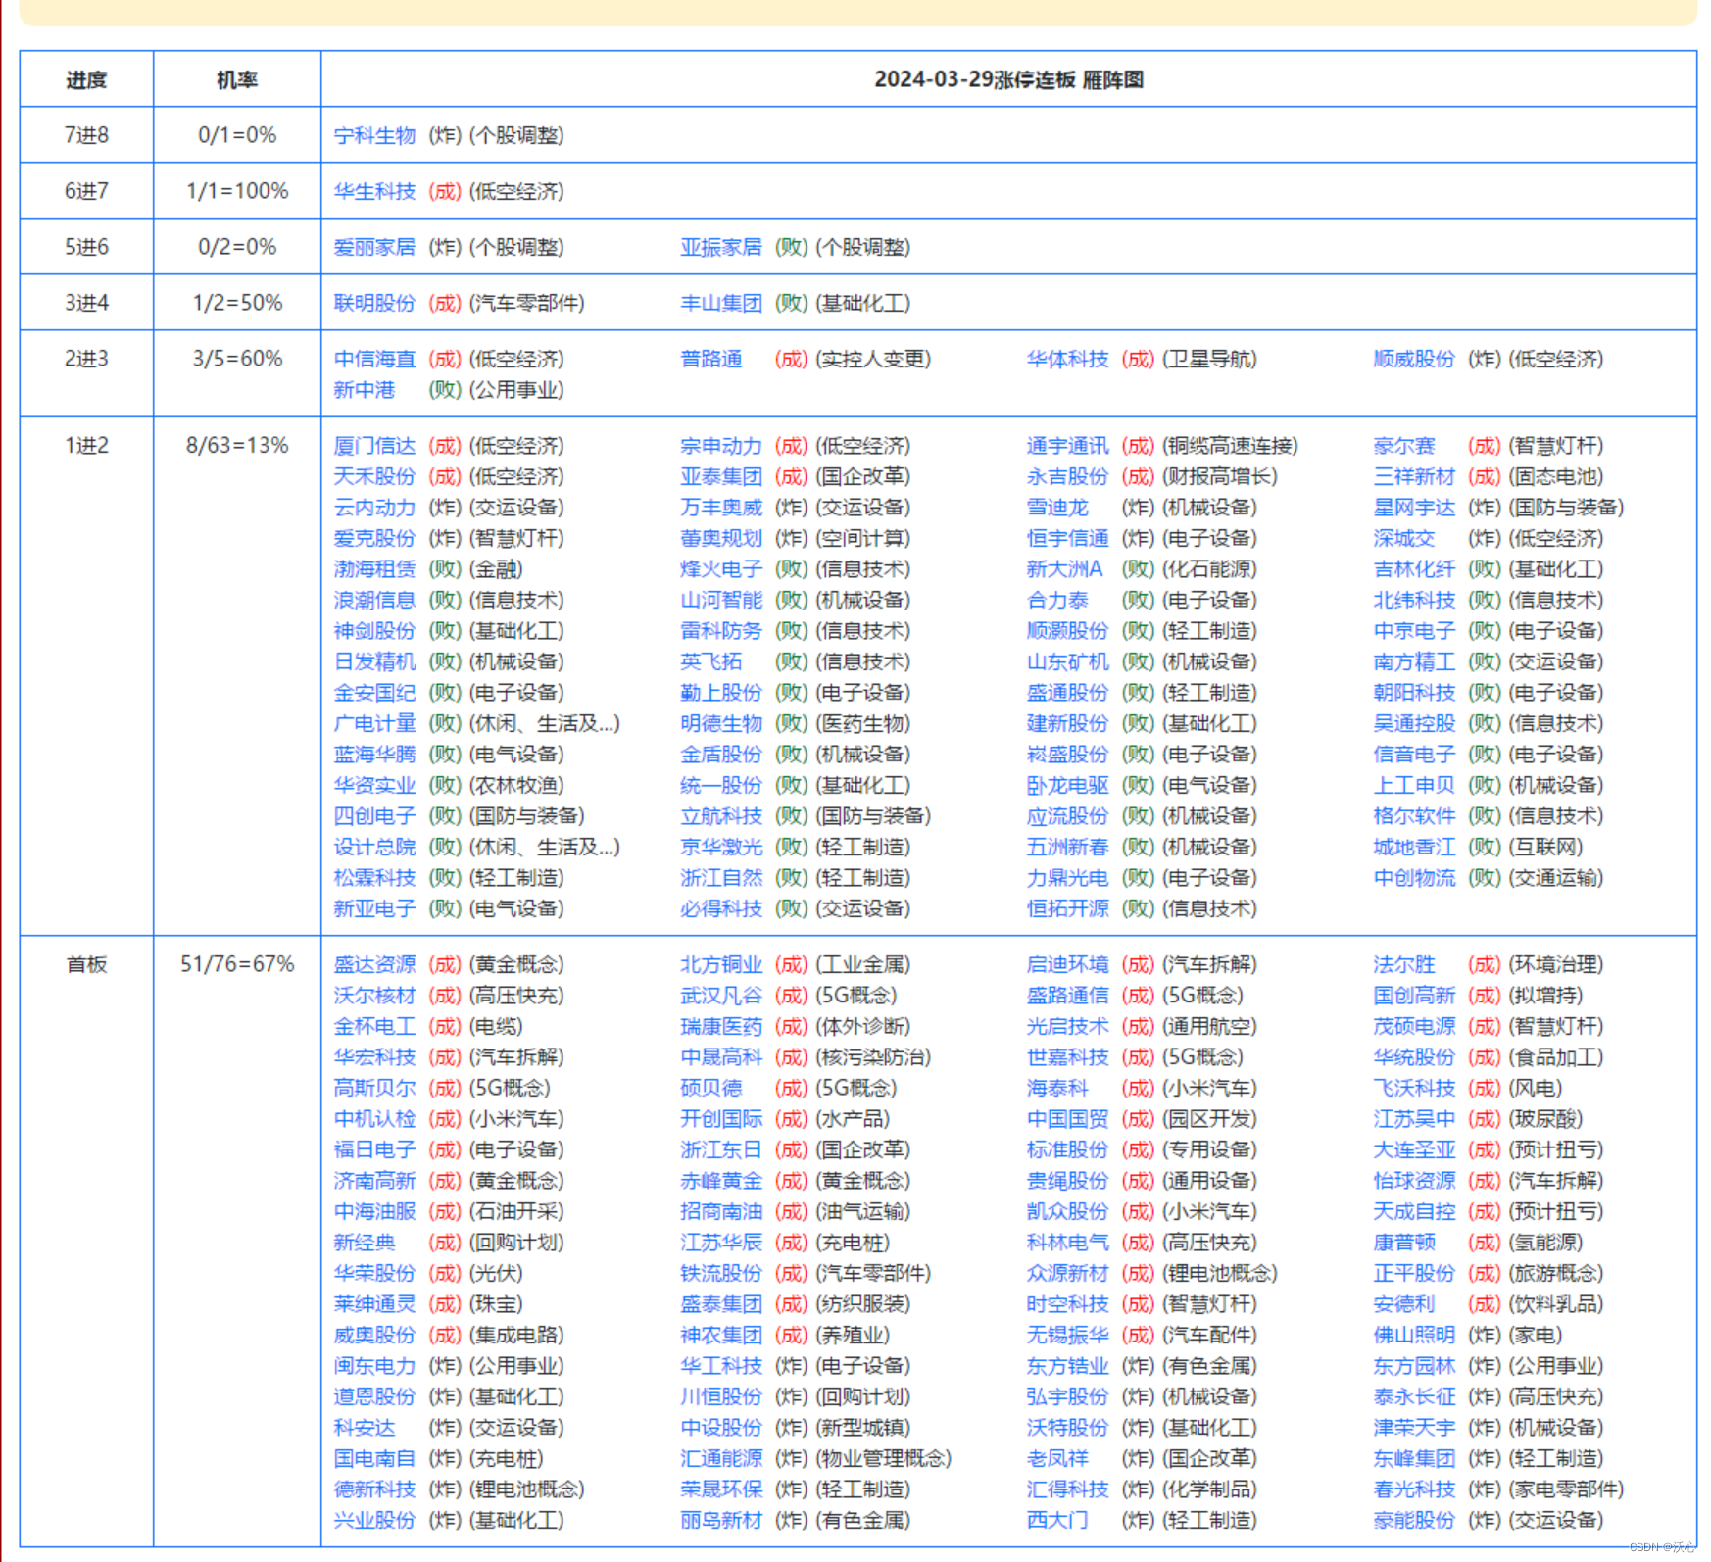Click the 2024-03-29涨停连板 雁阵图 header

click(1008, 79)
